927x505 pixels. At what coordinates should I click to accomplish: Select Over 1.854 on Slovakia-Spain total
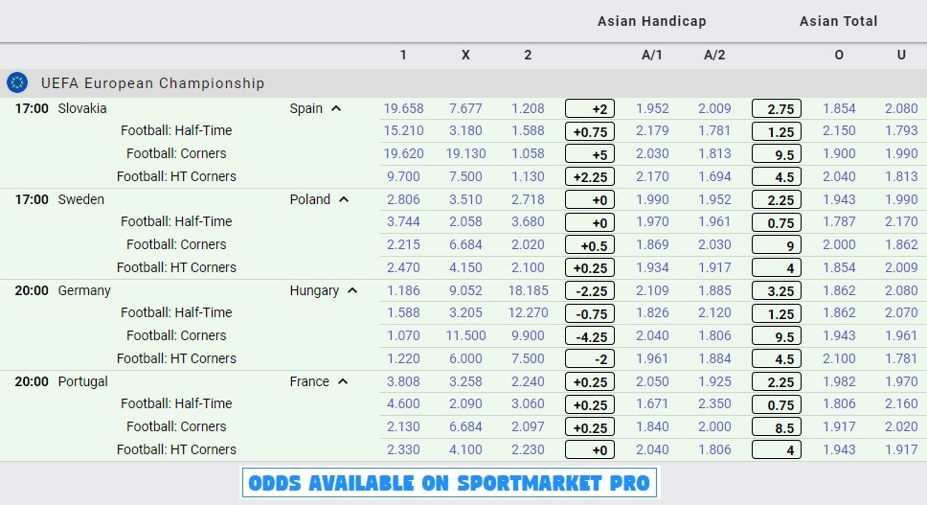(839, 108)
